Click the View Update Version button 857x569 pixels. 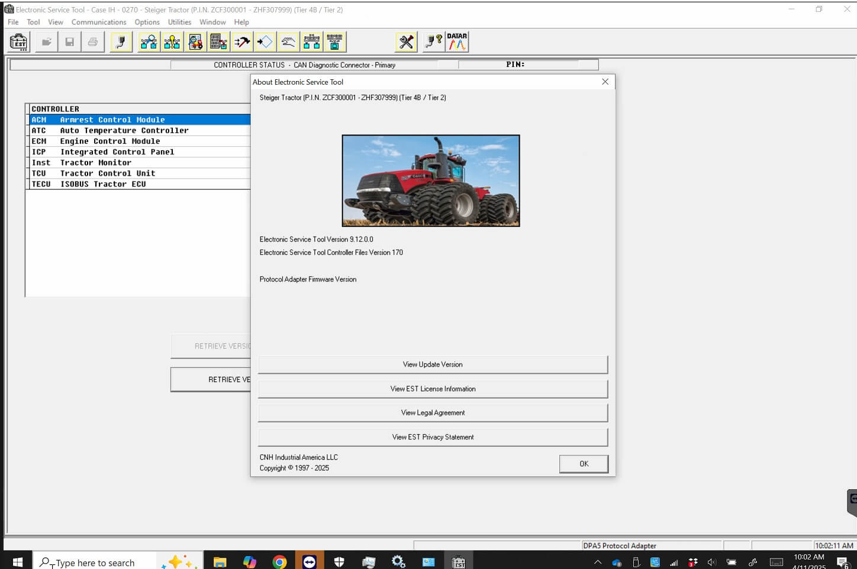433,364
